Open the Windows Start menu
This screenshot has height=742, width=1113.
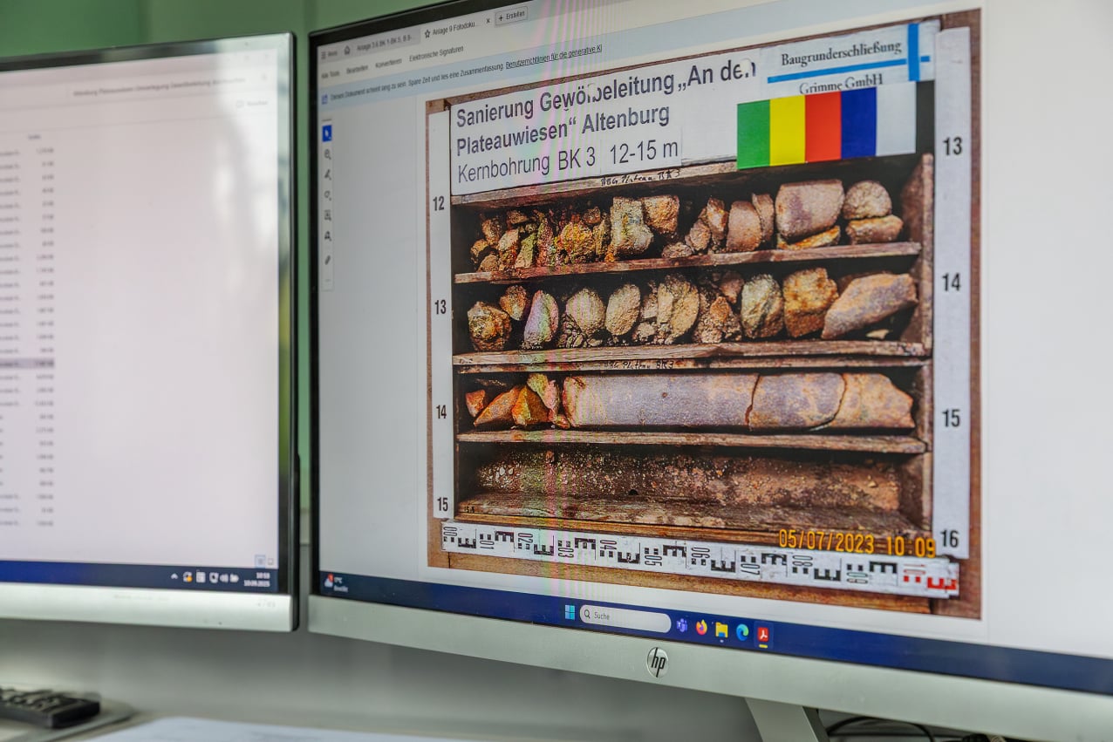coord(570,612)
